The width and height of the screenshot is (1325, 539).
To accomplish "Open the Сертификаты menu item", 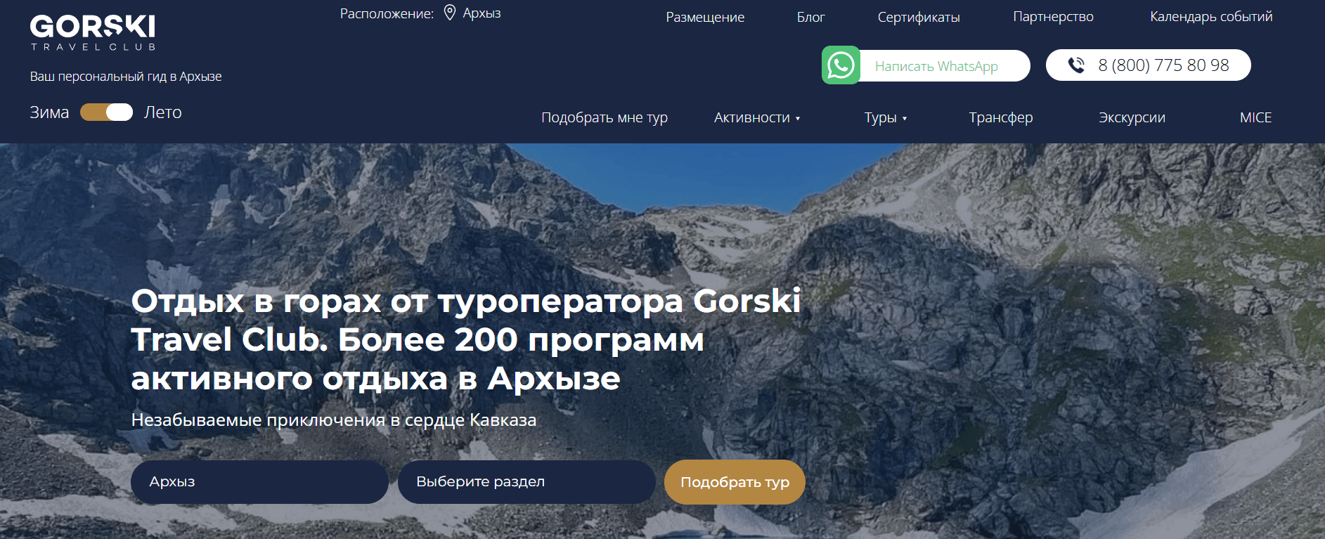I will pyautogui.click(x=919, y=17).
